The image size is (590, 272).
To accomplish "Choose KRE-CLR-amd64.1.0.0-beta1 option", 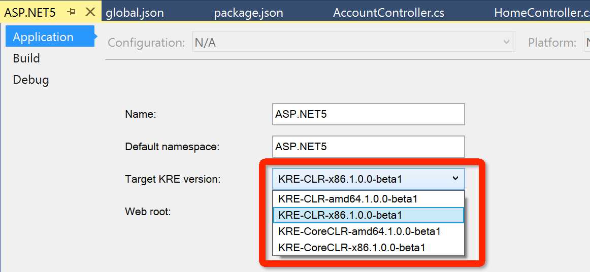I will pyautogui.click(x=369, y=198).
